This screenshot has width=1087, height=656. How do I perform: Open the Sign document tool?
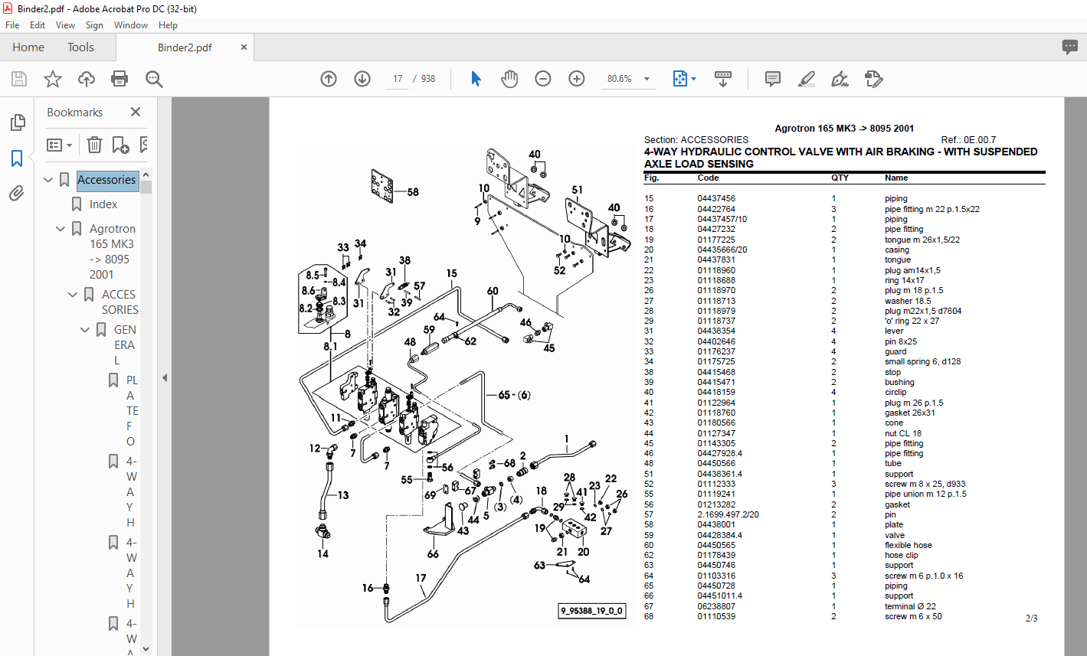840,79
